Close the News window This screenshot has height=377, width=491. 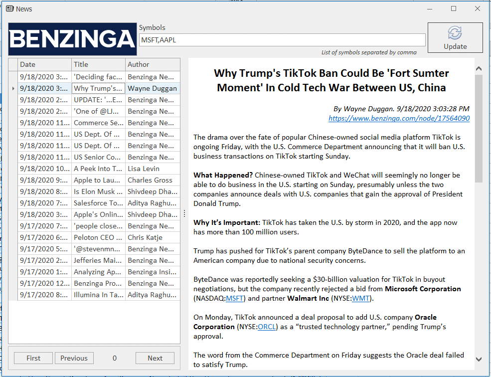click(x=477, y=9)
